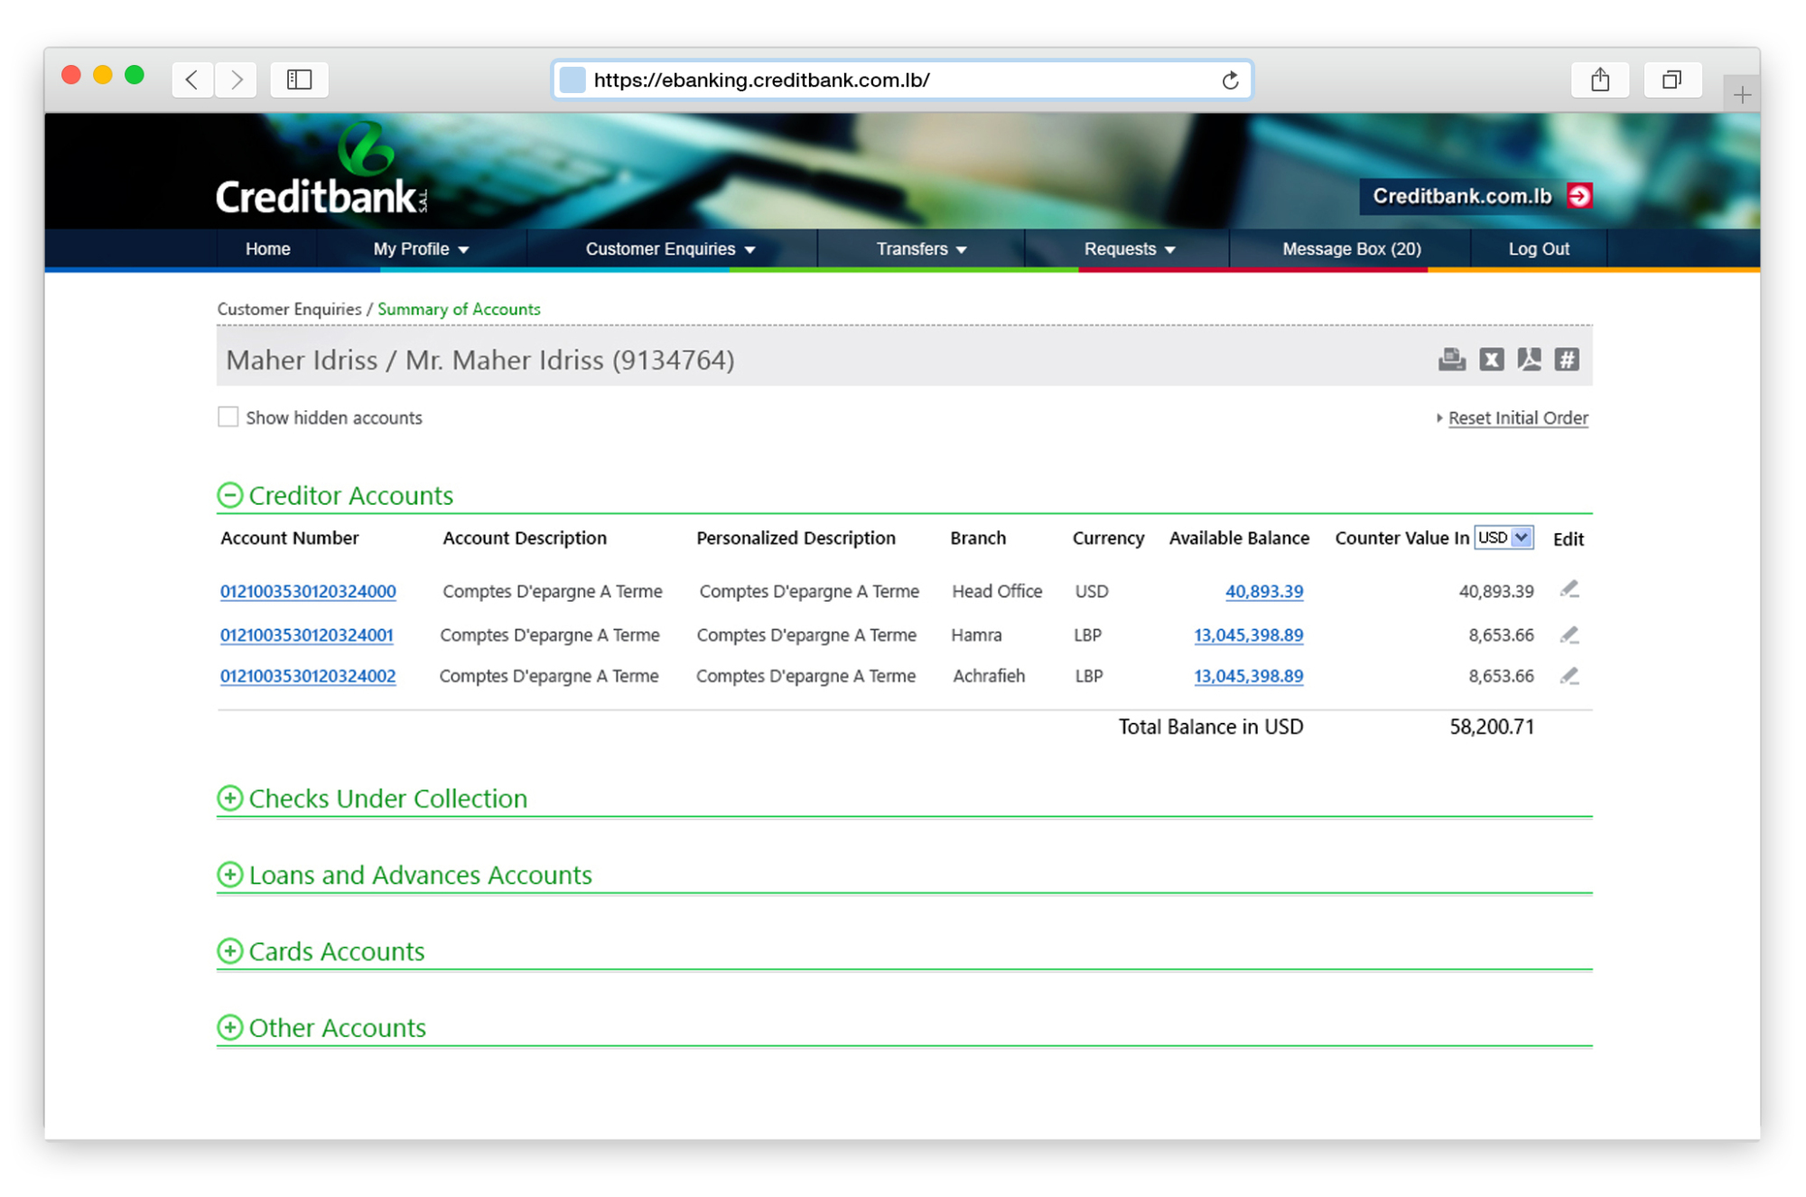1806x1197 pixels.
Task: Open the Customer Enquiries dropdown menu
Action: 670,248
